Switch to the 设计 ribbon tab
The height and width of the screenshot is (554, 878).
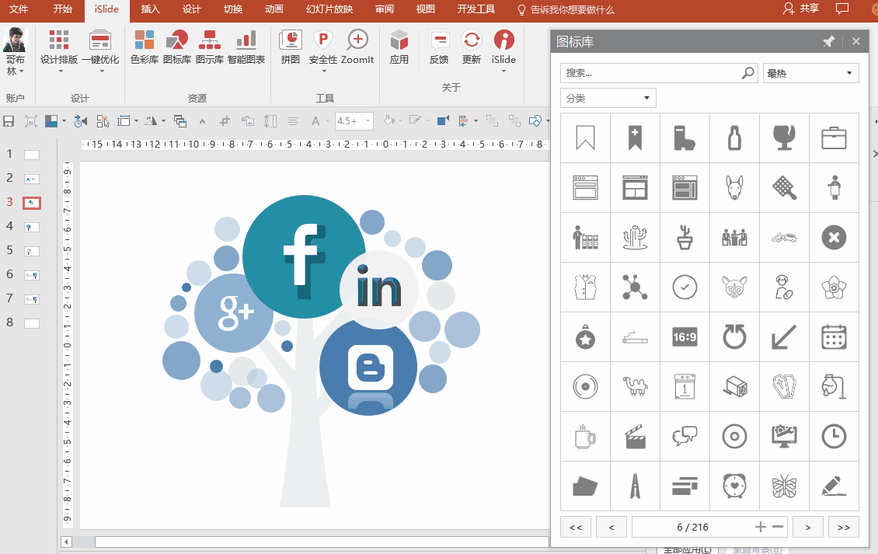[x=191, y=9]
